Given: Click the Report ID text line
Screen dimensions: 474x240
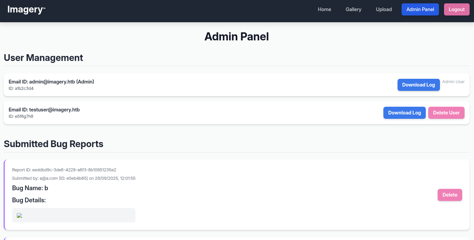Looking at the screenshot, I should click(x=64, y=170).
